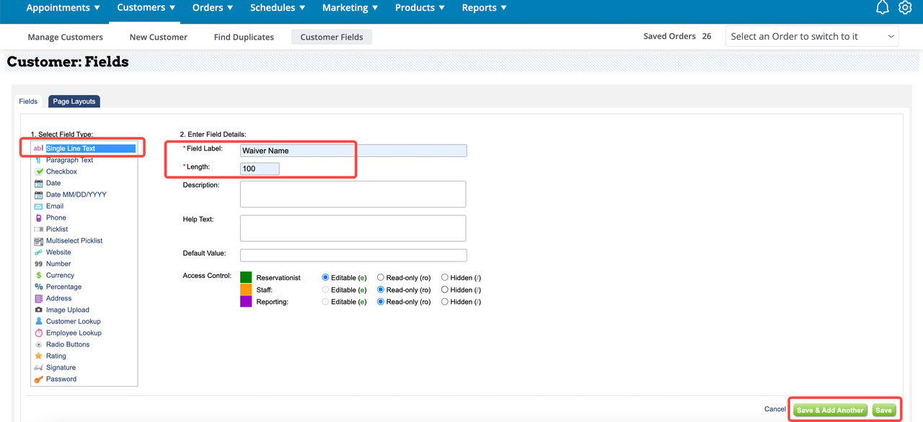
Task: Set Reporting access to Read-only
Action: click(381, 302)
